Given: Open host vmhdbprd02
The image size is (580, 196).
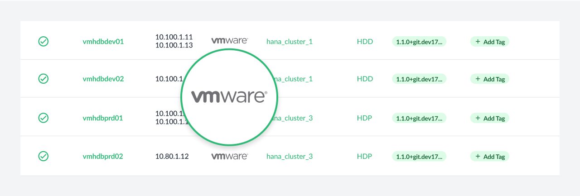Looking at the screenshot, I should coord(103,157).
